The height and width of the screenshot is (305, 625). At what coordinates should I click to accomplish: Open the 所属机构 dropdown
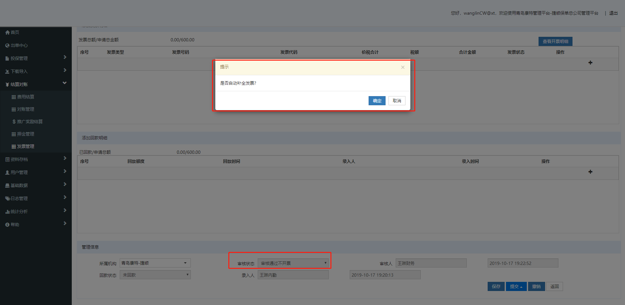155,263
